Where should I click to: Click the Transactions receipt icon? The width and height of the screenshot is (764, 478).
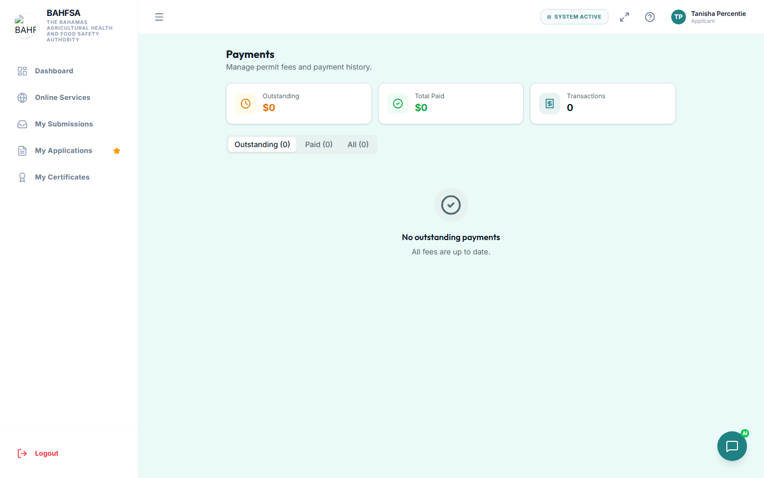tap(550, 104)
